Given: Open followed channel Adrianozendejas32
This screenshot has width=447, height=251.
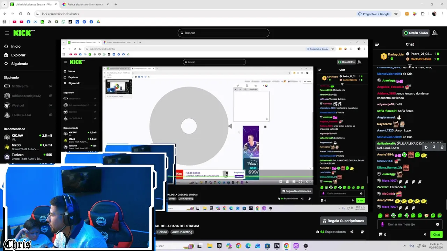Looking at the screenshot, I should click(28, 96).
